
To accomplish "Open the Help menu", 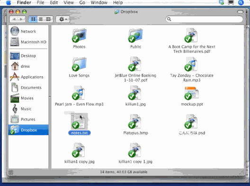I will 118,2.
